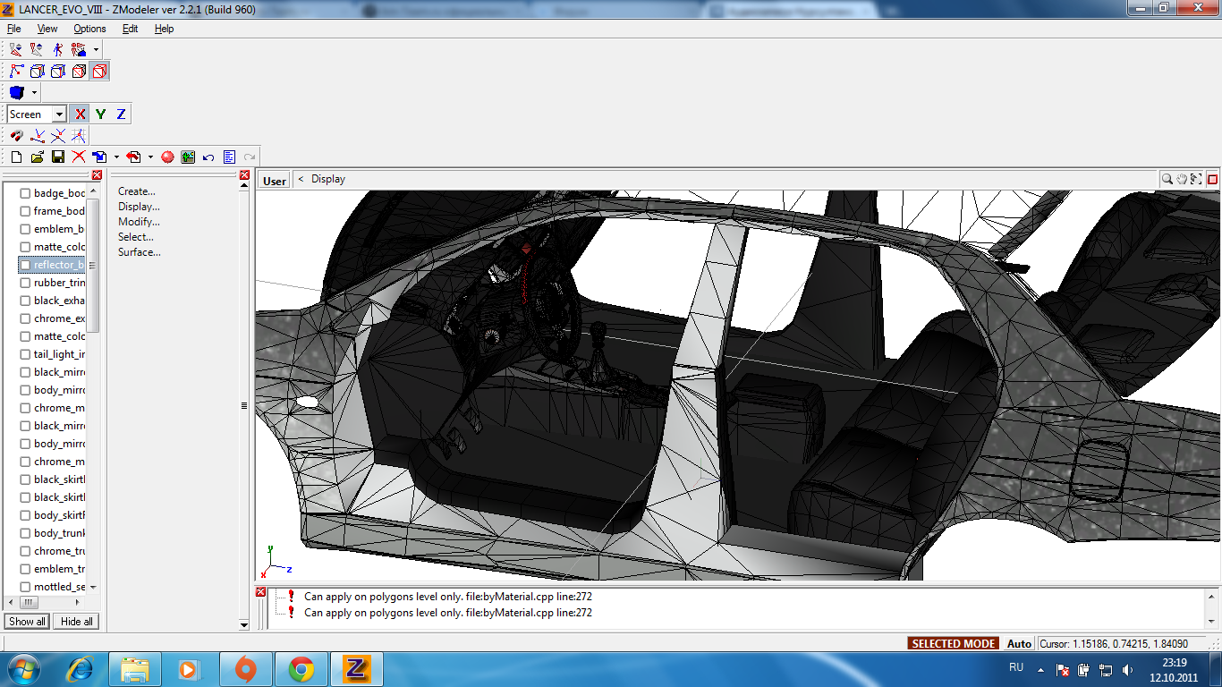Viewport: 1222px width, 687px height.
Task: Click the Auto status bar button
Action: click(1019, 643)
